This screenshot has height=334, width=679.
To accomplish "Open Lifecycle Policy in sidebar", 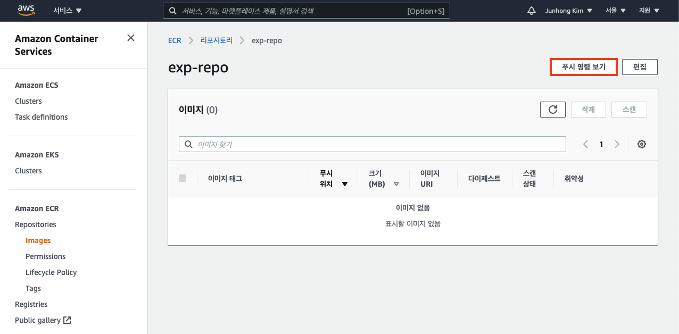I will coord(51,272).
